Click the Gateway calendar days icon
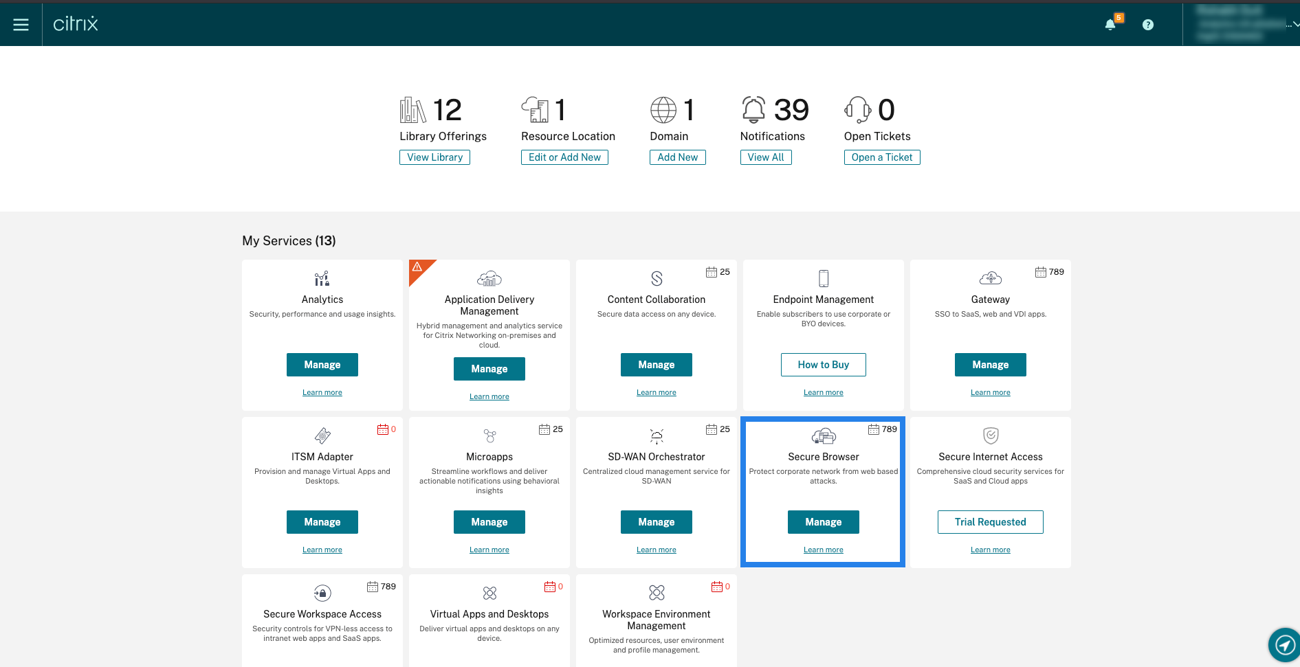1300x667 pixels. pyautogui.click(x=1041, y=272)
